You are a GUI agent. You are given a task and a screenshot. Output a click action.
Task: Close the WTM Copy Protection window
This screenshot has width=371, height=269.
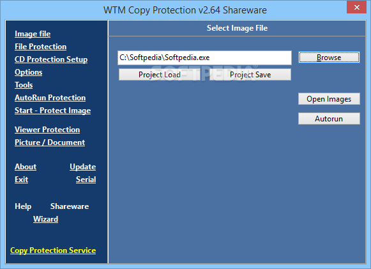(x=356, y=7)
